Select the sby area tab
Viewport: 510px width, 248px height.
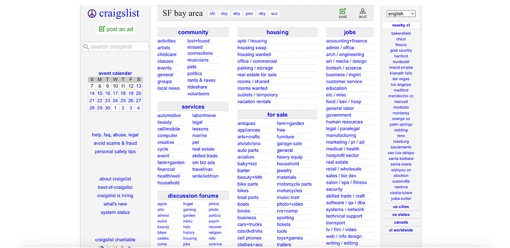coord(224,13)
